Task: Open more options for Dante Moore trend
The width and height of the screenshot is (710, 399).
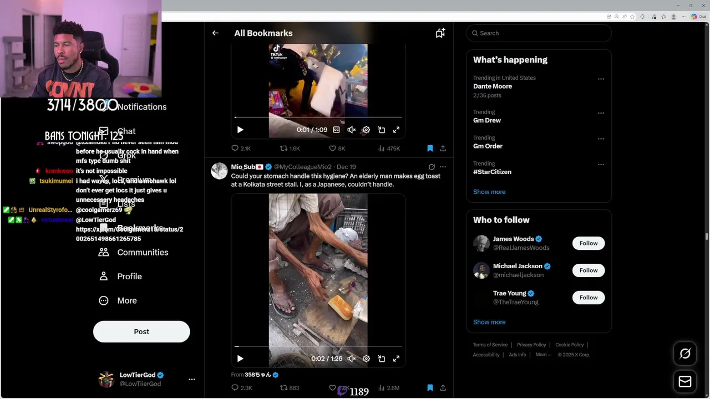Action: tap(601, 79)
